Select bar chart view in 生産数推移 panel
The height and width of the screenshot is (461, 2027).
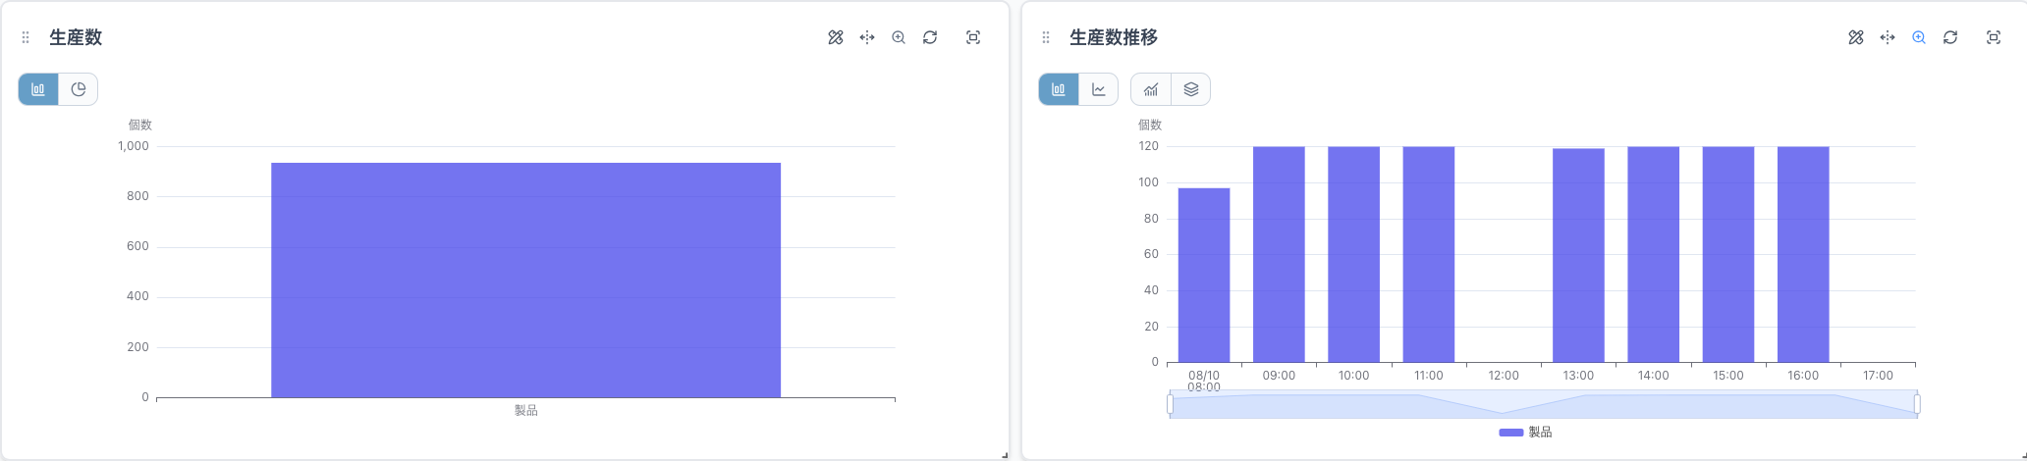point(1059,89)
